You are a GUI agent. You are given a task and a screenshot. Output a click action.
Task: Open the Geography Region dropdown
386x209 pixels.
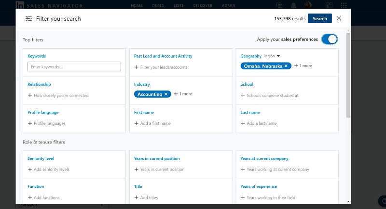(x=278, y=56)
